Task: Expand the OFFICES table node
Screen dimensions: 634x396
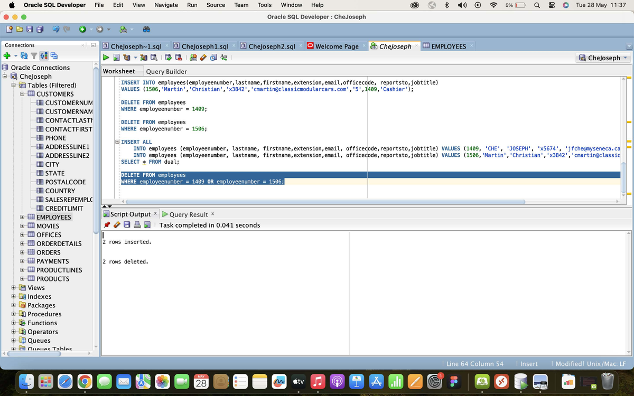Action: 22,234
